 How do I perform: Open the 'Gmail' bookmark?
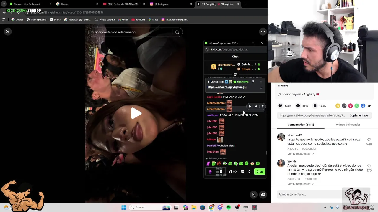(x=123, y=20)
